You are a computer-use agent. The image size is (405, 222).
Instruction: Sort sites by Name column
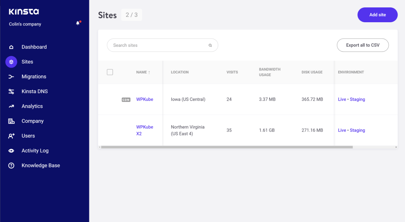point(143,72)
